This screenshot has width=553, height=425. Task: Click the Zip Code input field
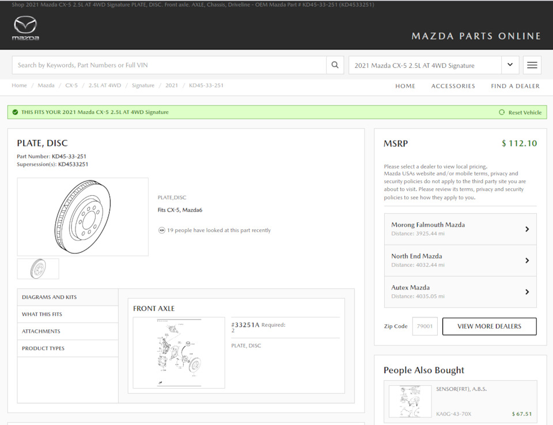[425, 326]
